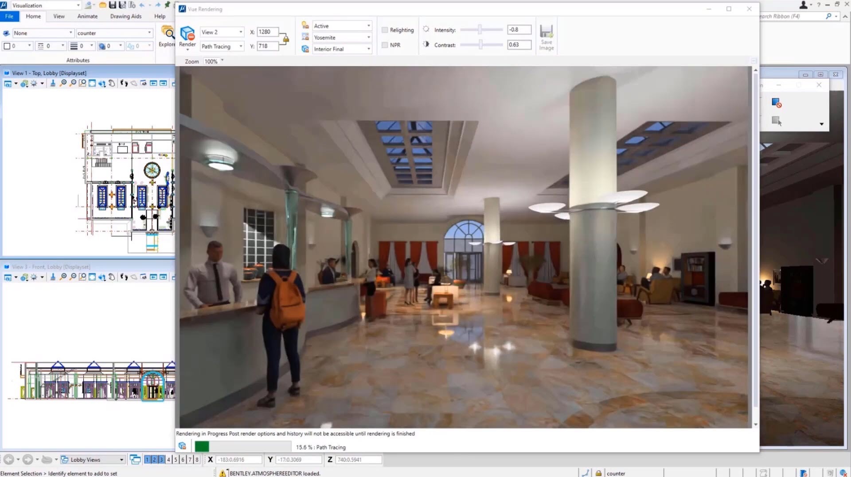Select the Walk tool in View 3 toolbar
Viewport: 851px width, 477px height.
[124, 277]
